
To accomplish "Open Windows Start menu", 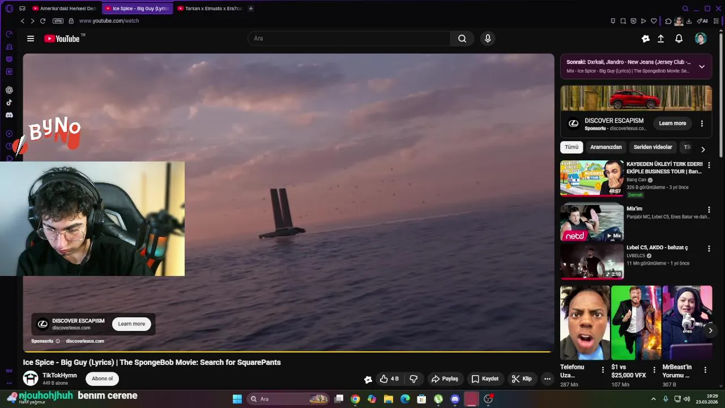I will click(x=237, y=399).
